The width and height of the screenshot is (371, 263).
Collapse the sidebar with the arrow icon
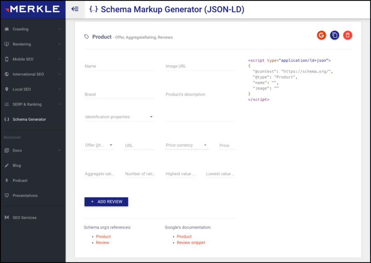[75, 9]
